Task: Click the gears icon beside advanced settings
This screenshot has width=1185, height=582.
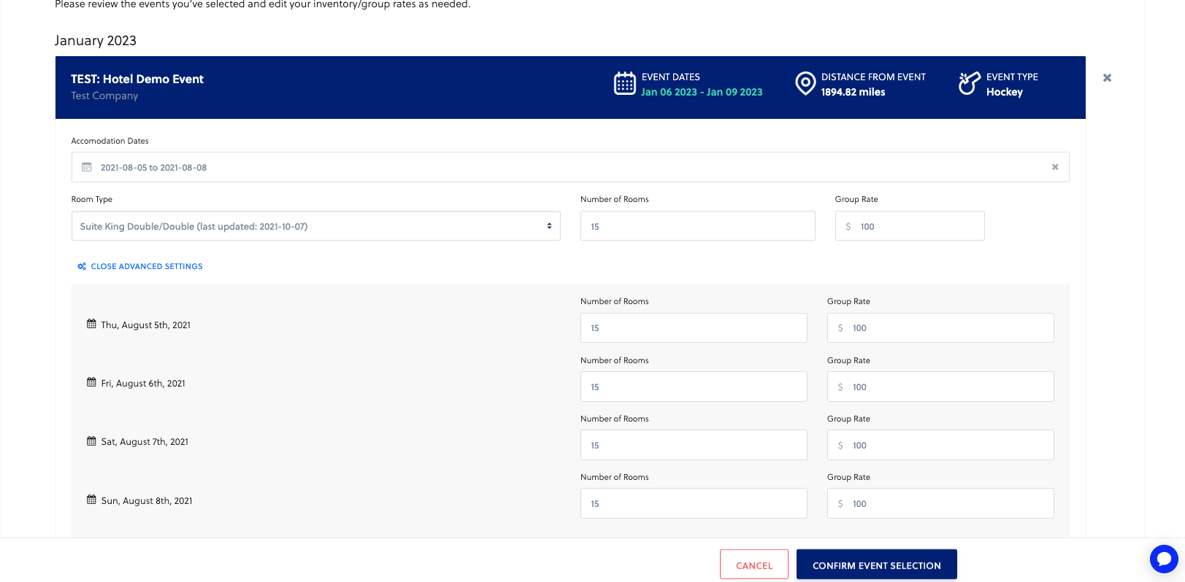Action: click(82, 266)
